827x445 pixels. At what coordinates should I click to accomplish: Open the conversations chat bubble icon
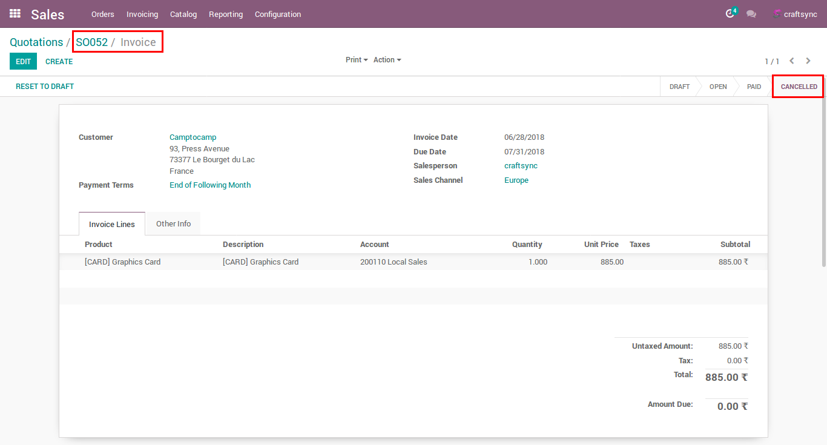pyautogui.click(x=751, y=14)
